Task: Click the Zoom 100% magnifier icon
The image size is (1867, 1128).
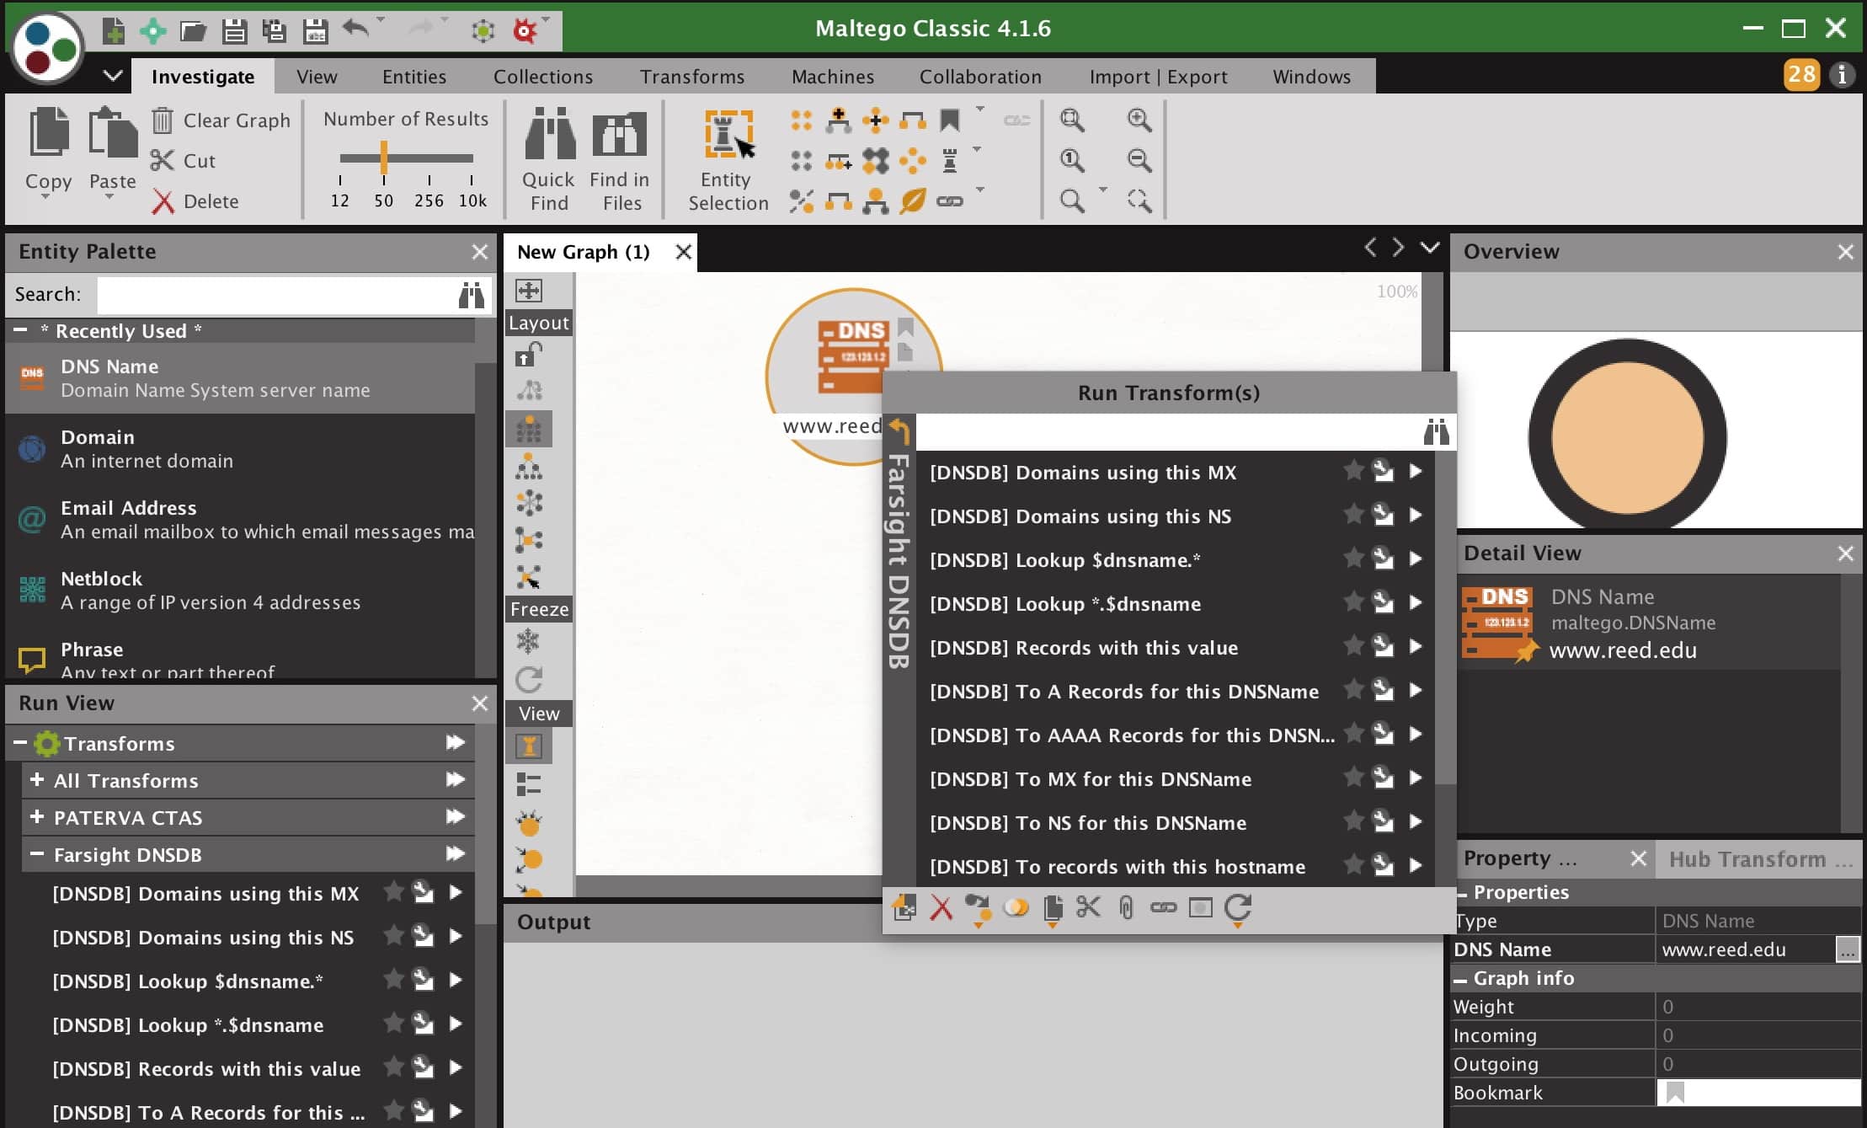Action: click(x=1071, y=160)
